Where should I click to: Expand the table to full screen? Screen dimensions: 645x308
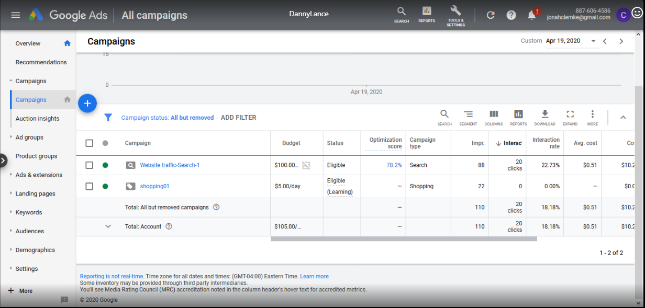tap(570, 117)
